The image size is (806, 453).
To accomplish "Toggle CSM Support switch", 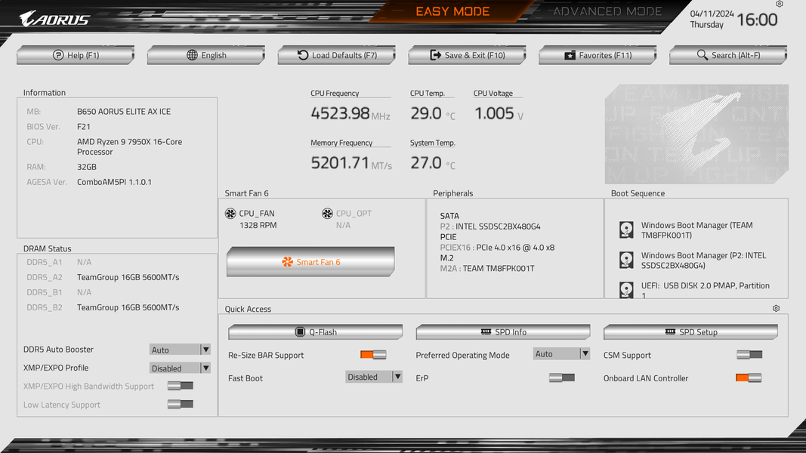I will (749, 354).
